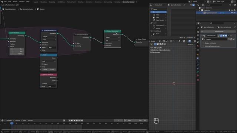
Task: Open the File menu
Action: pyautogui.click(x=6, y=1)
